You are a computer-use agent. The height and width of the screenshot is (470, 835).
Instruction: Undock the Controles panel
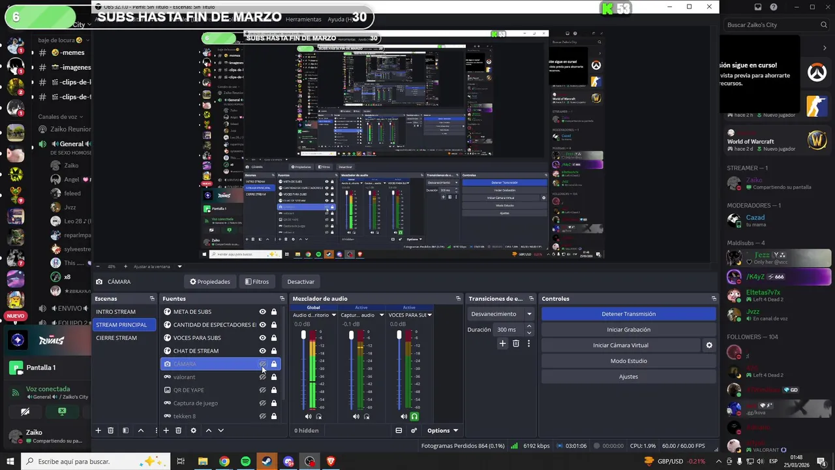pyautogui.click(x=714, y=299)
